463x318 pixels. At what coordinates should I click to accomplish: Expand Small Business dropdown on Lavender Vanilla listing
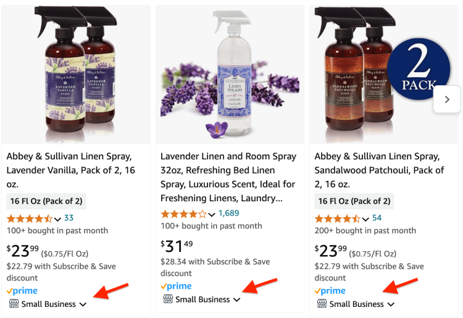click(83, 304)
